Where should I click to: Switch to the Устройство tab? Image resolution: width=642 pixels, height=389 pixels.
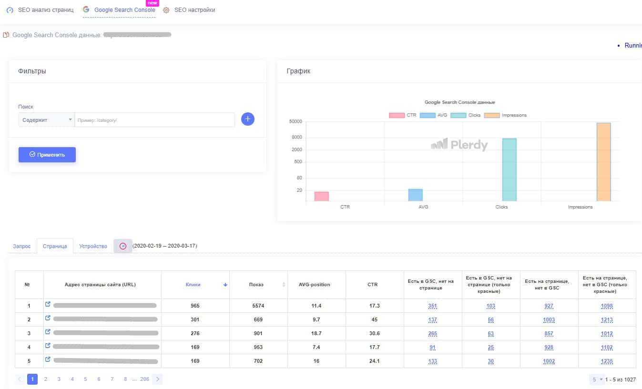[x=93, y=246]
